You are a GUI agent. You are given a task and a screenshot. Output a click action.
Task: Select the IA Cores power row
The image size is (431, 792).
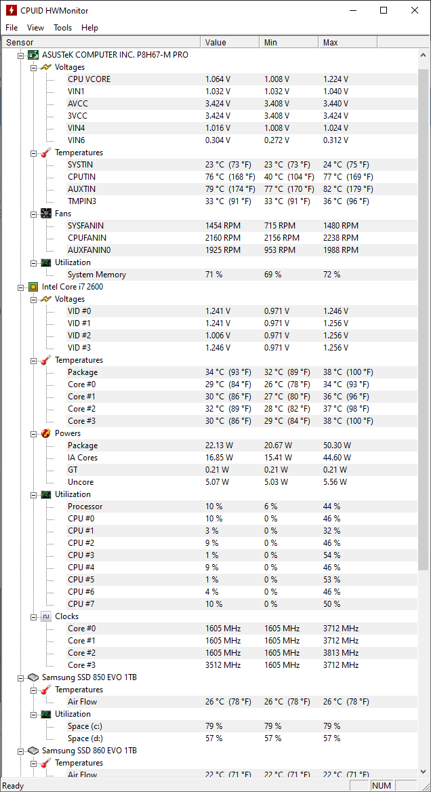point(242,458)
